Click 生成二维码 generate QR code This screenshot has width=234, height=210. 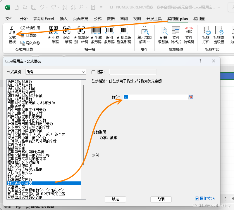[54, 35]
